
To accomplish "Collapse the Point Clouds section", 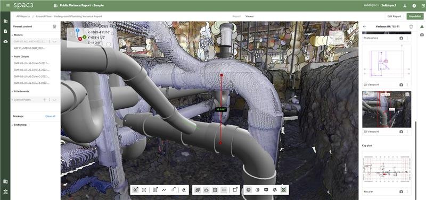I will 12,57.
